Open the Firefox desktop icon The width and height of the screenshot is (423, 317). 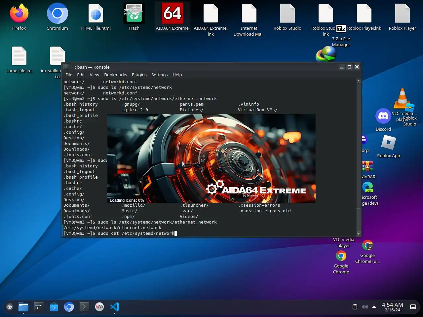(x=19, y=13)
